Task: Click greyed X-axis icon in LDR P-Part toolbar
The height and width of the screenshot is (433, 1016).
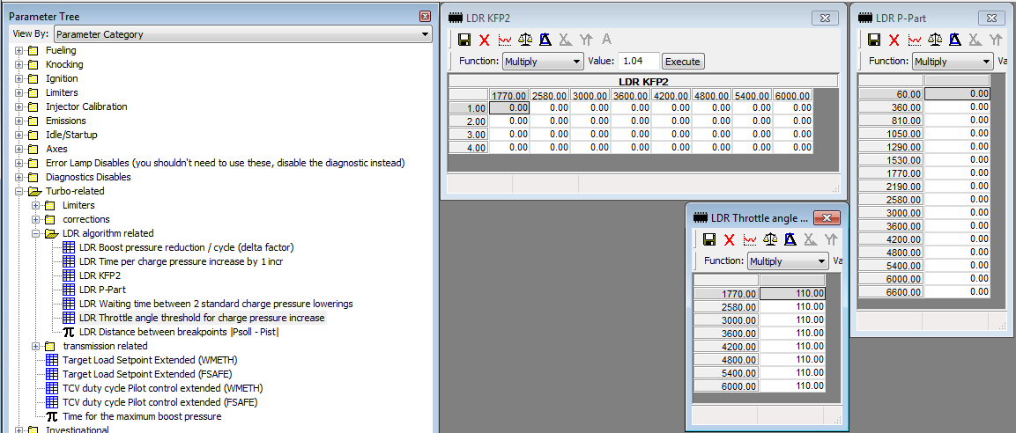Action: [975, 40]
